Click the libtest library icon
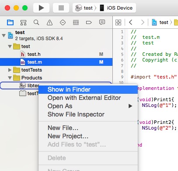Image resolution: width=178 pixels, height=171 pixels. [23, 85]
